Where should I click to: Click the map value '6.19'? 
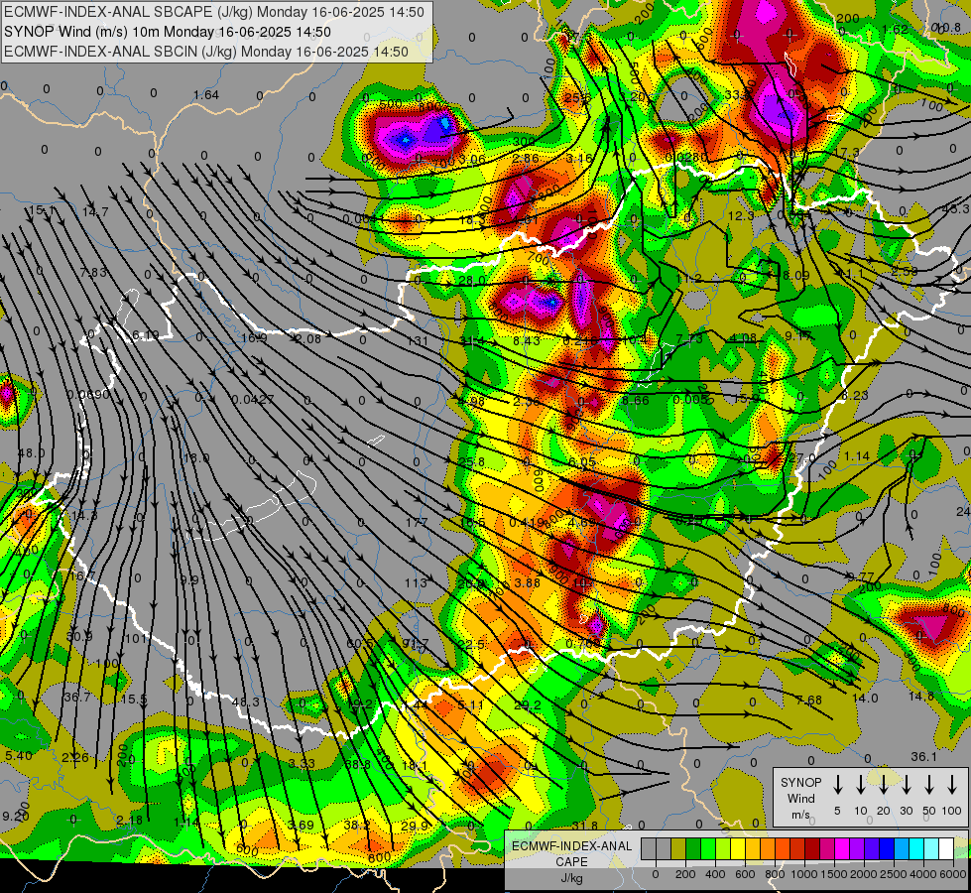(x=146, y=335)
